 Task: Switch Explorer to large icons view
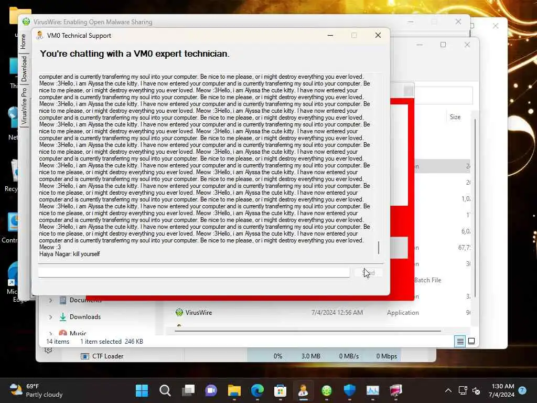tap(471, 341)
